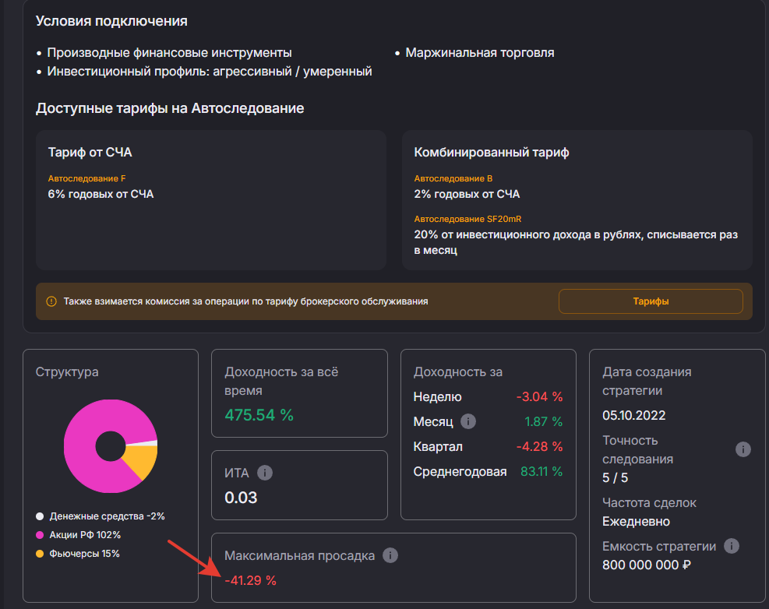Screen dimensions: 769x609
Task: Click the Фьючерсы 15% legend label
Action: click(x=84, y=554)
